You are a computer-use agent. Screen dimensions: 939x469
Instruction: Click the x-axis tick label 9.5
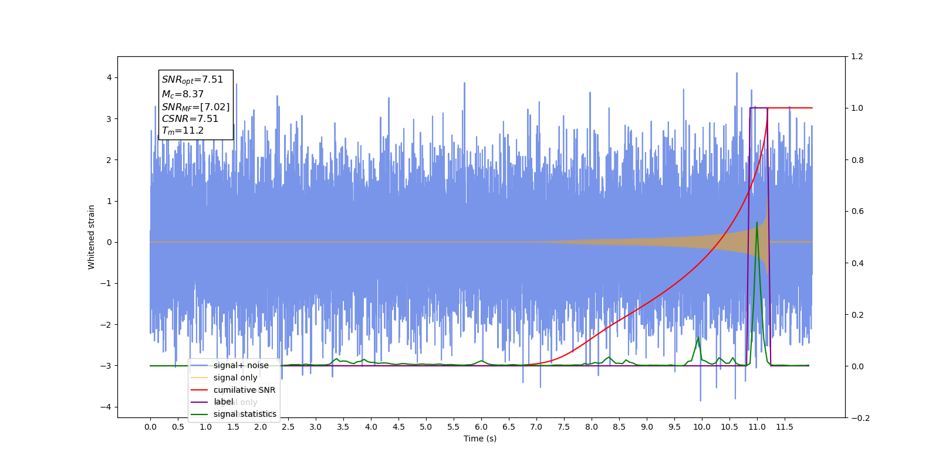(674, 427)
